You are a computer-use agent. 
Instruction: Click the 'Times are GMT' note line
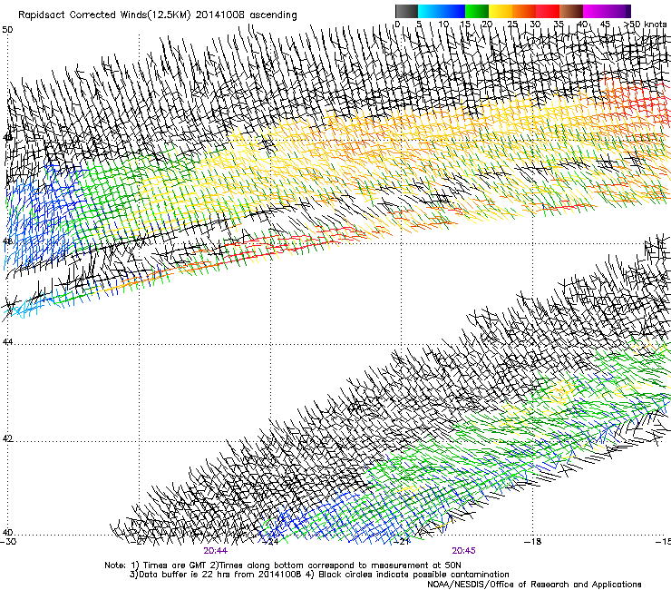tap(282, 565)
